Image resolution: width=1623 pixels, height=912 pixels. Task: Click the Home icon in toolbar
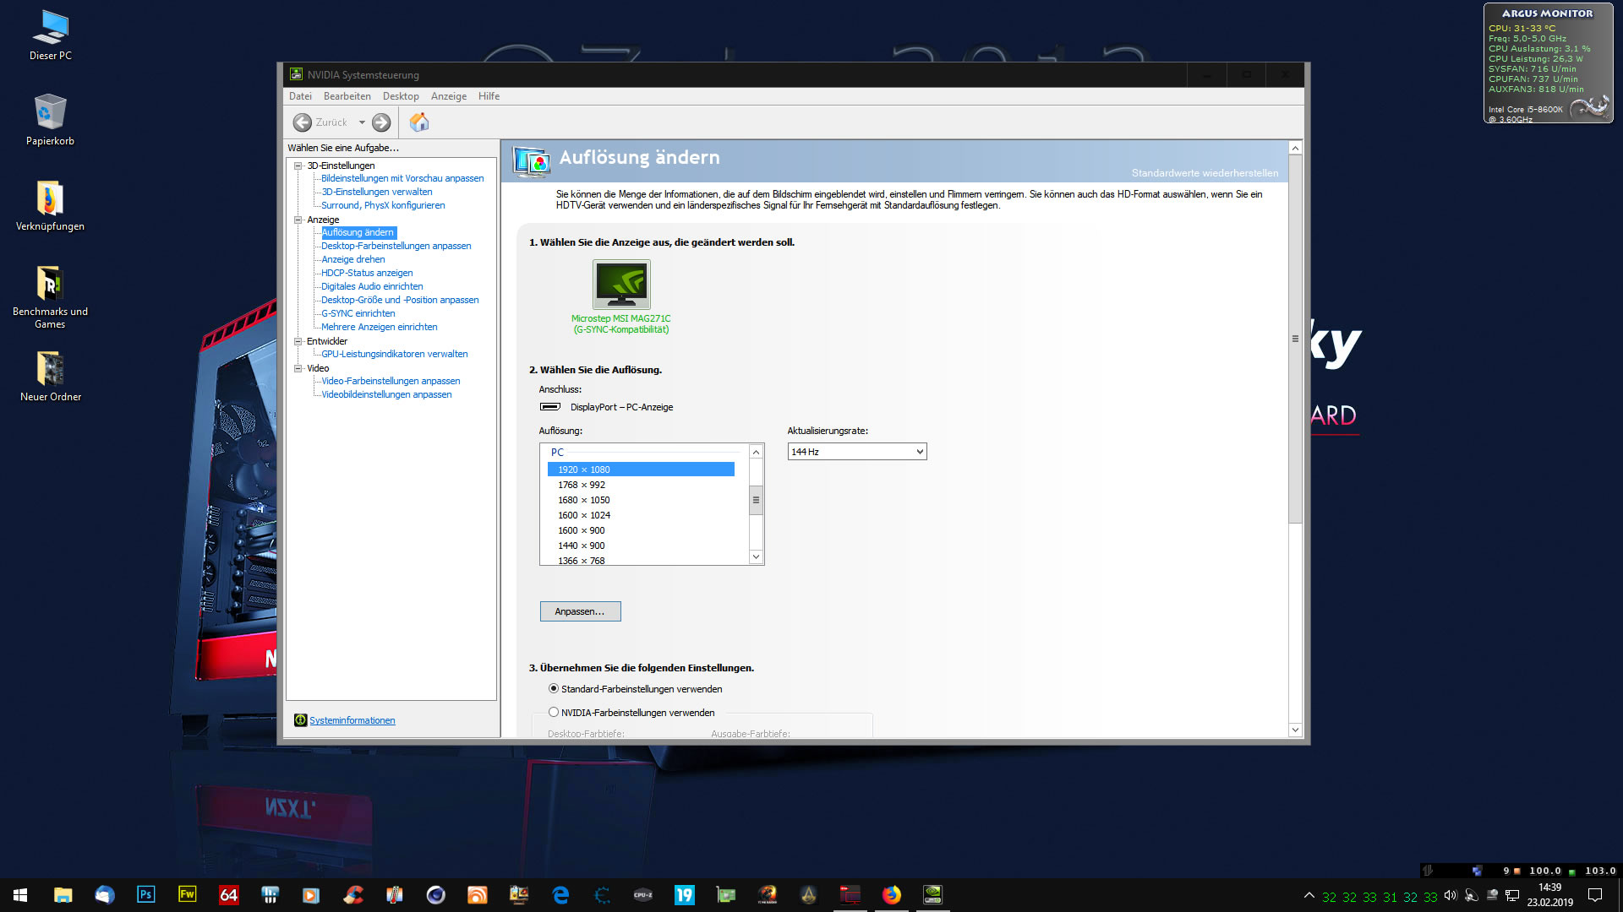419,122
